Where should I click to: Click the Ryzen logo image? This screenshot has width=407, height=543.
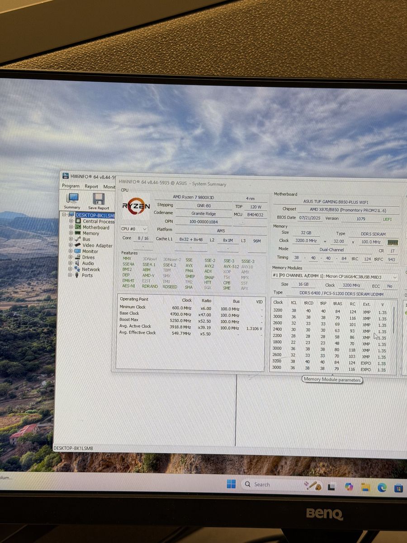(136, 206)
